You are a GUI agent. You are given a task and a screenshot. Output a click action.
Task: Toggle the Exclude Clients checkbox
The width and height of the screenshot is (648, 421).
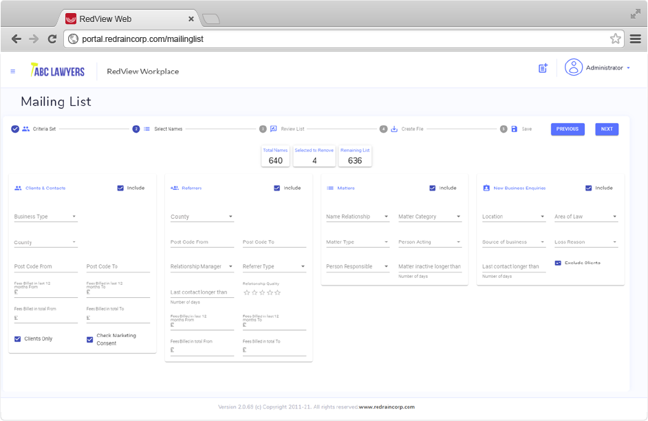[558, 263]
